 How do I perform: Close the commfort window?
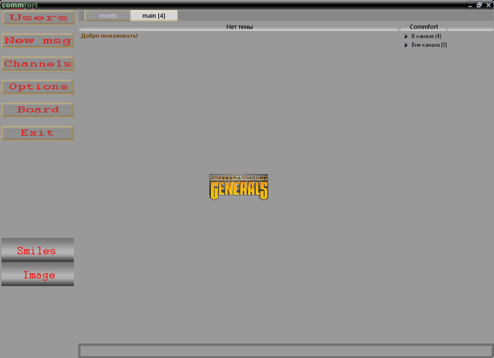coord(488,5)
